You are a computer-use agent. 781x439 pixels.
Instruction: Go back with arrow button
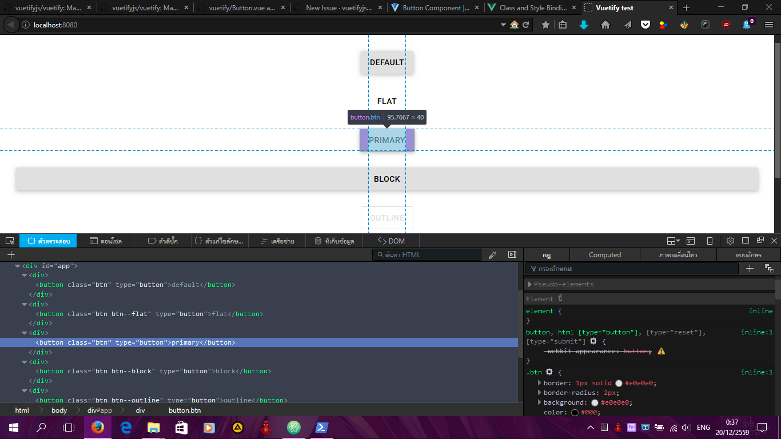pos(11,25)
